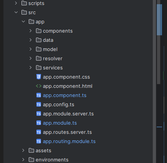This screenshot has width=167, height=163.
Task: Expand the model folder chevron
Action: click(x=31, y=49)
